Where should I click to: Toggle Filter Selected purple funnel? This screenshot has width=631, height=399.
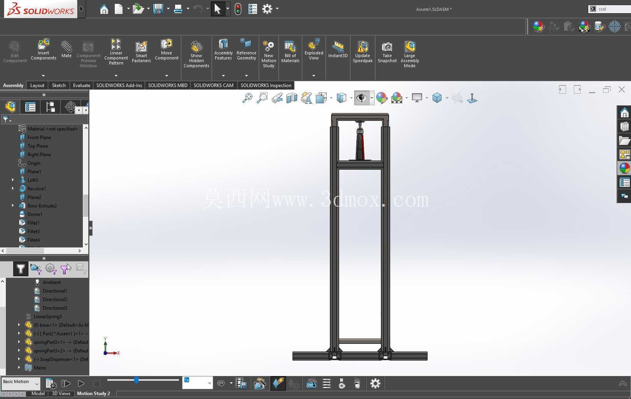coord(65,268)
